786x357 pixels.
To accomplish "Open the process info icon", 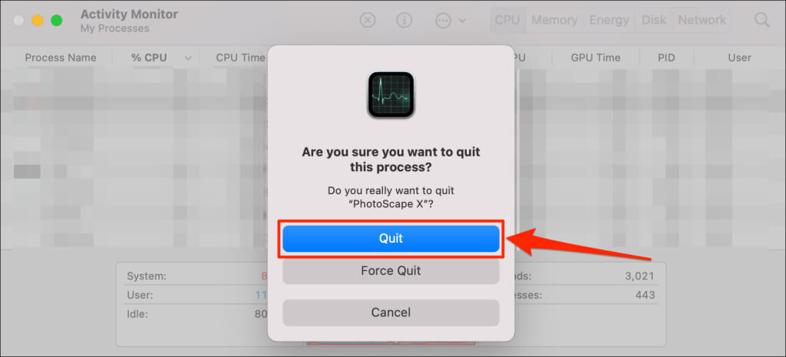I will coord(404,20).
